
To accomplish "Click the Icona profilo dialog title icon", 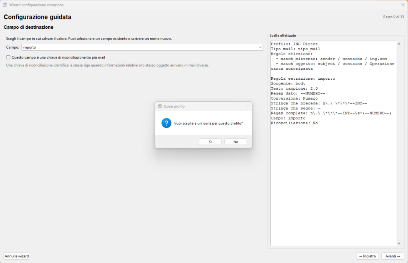I will point(160,106).
